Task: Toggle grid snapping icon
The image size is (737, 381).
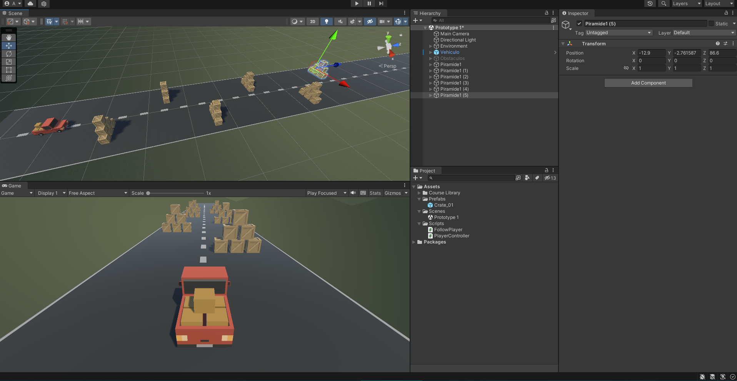Action: 65,22
